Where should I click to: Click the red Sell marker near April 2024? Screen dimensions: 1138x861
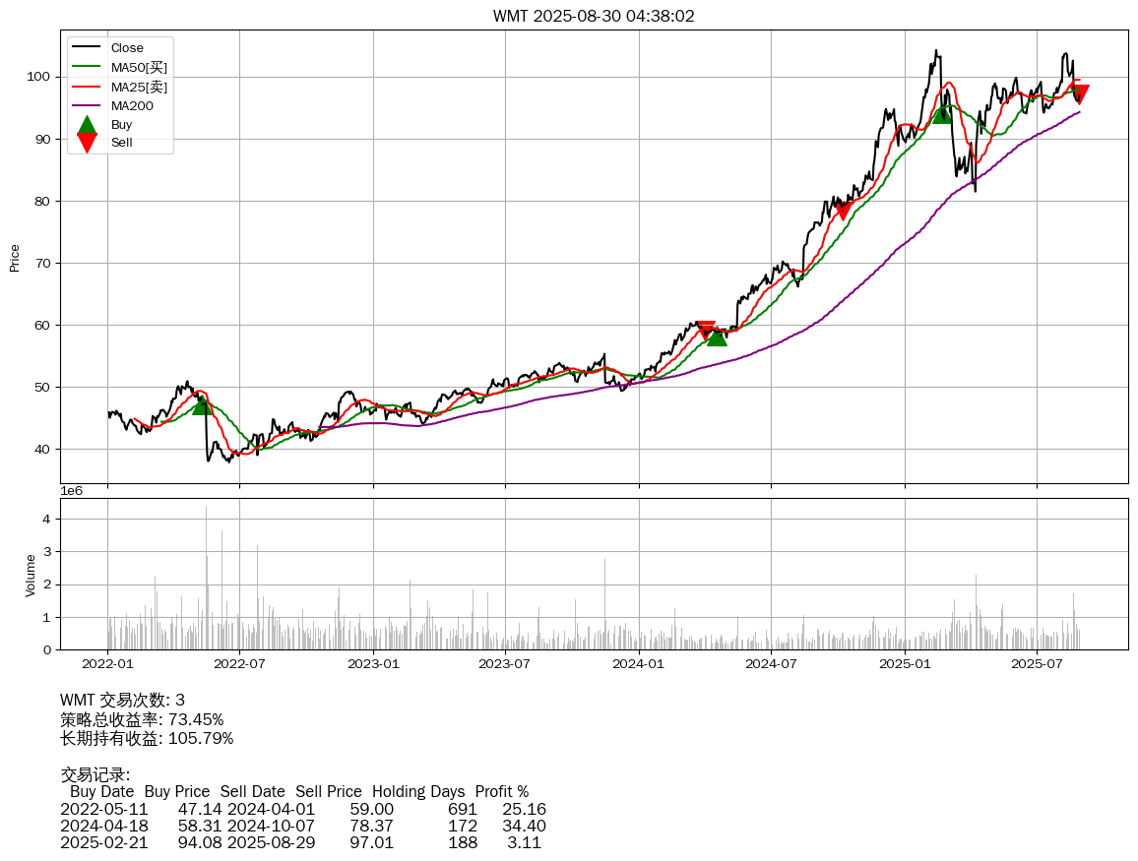pos(705,329)
